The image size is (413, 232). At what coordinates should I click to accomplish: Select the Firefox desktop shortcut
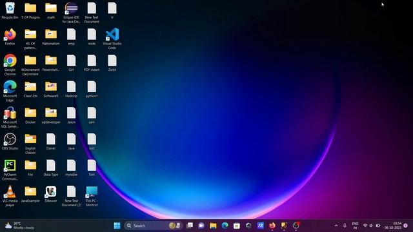10,37
